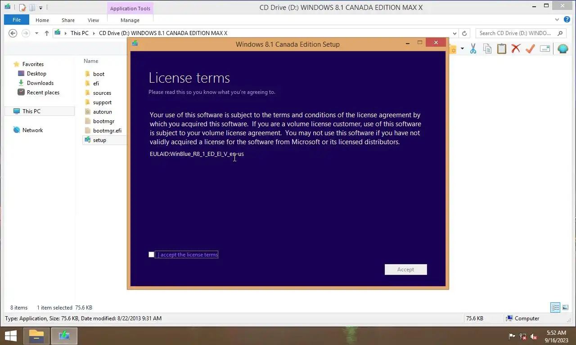576x345 pixels.
Task: Open the address bar history dropdown
Action: tap(454, 33)
